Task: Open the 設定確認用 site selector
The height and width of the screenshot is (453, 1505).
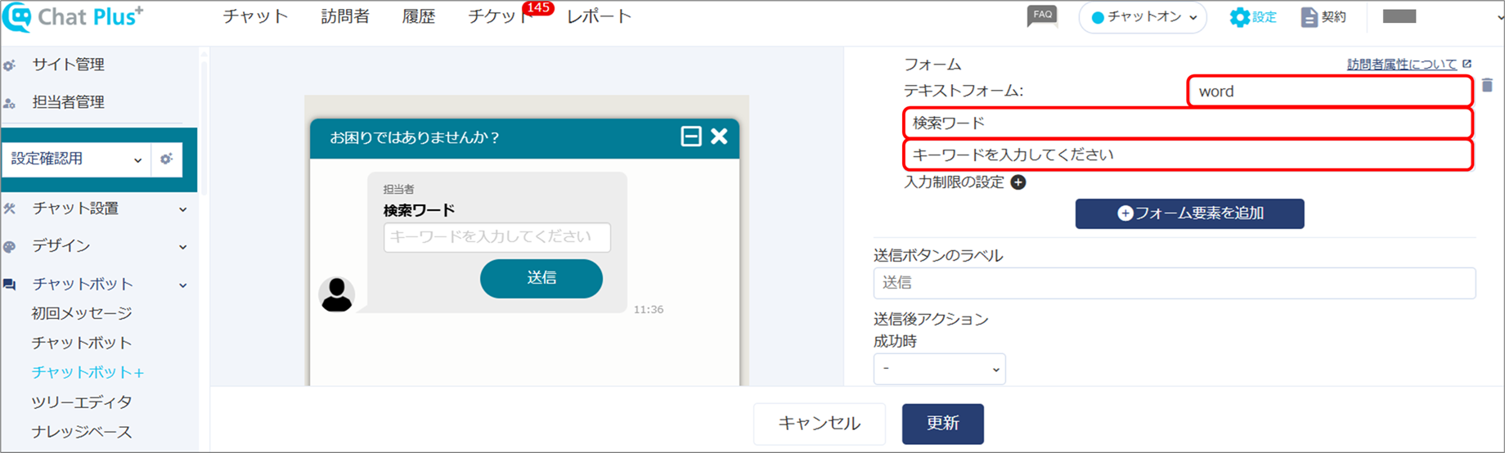Action: pos(76,159)
